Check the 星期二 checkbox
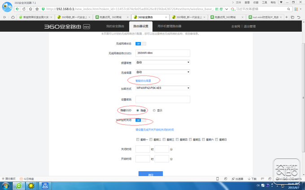Screen dimensions: 305x190 click(x=151, y=139)
